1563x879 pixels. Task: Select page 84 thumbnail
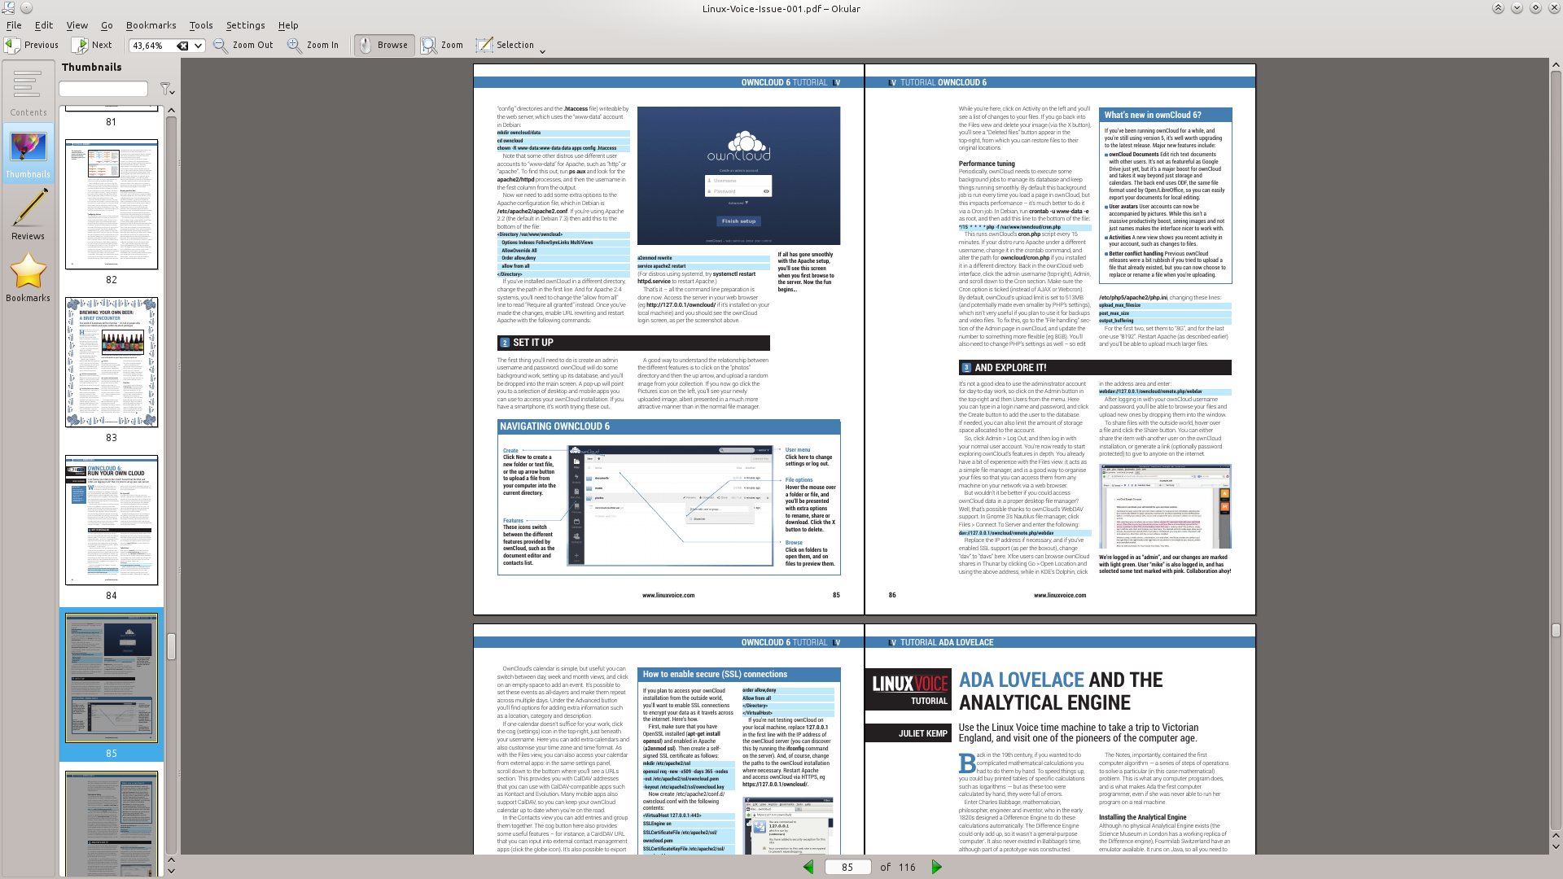tap(112, 520)
